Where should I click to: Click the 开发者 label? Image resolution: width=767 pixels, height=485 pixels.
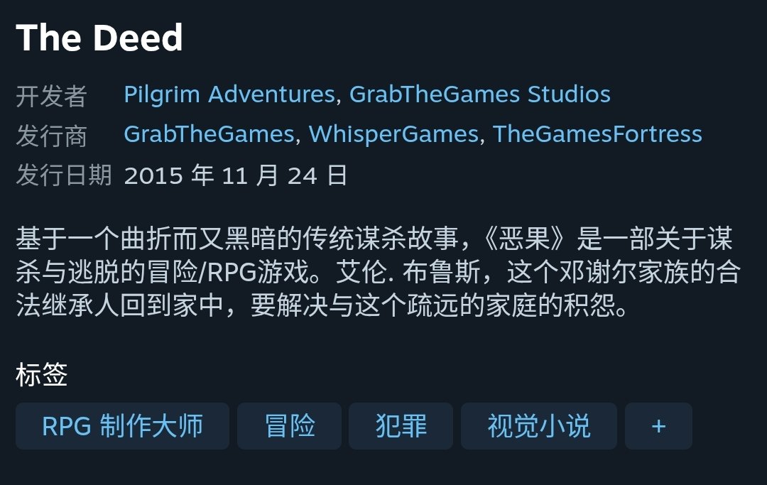pos(51,95)
